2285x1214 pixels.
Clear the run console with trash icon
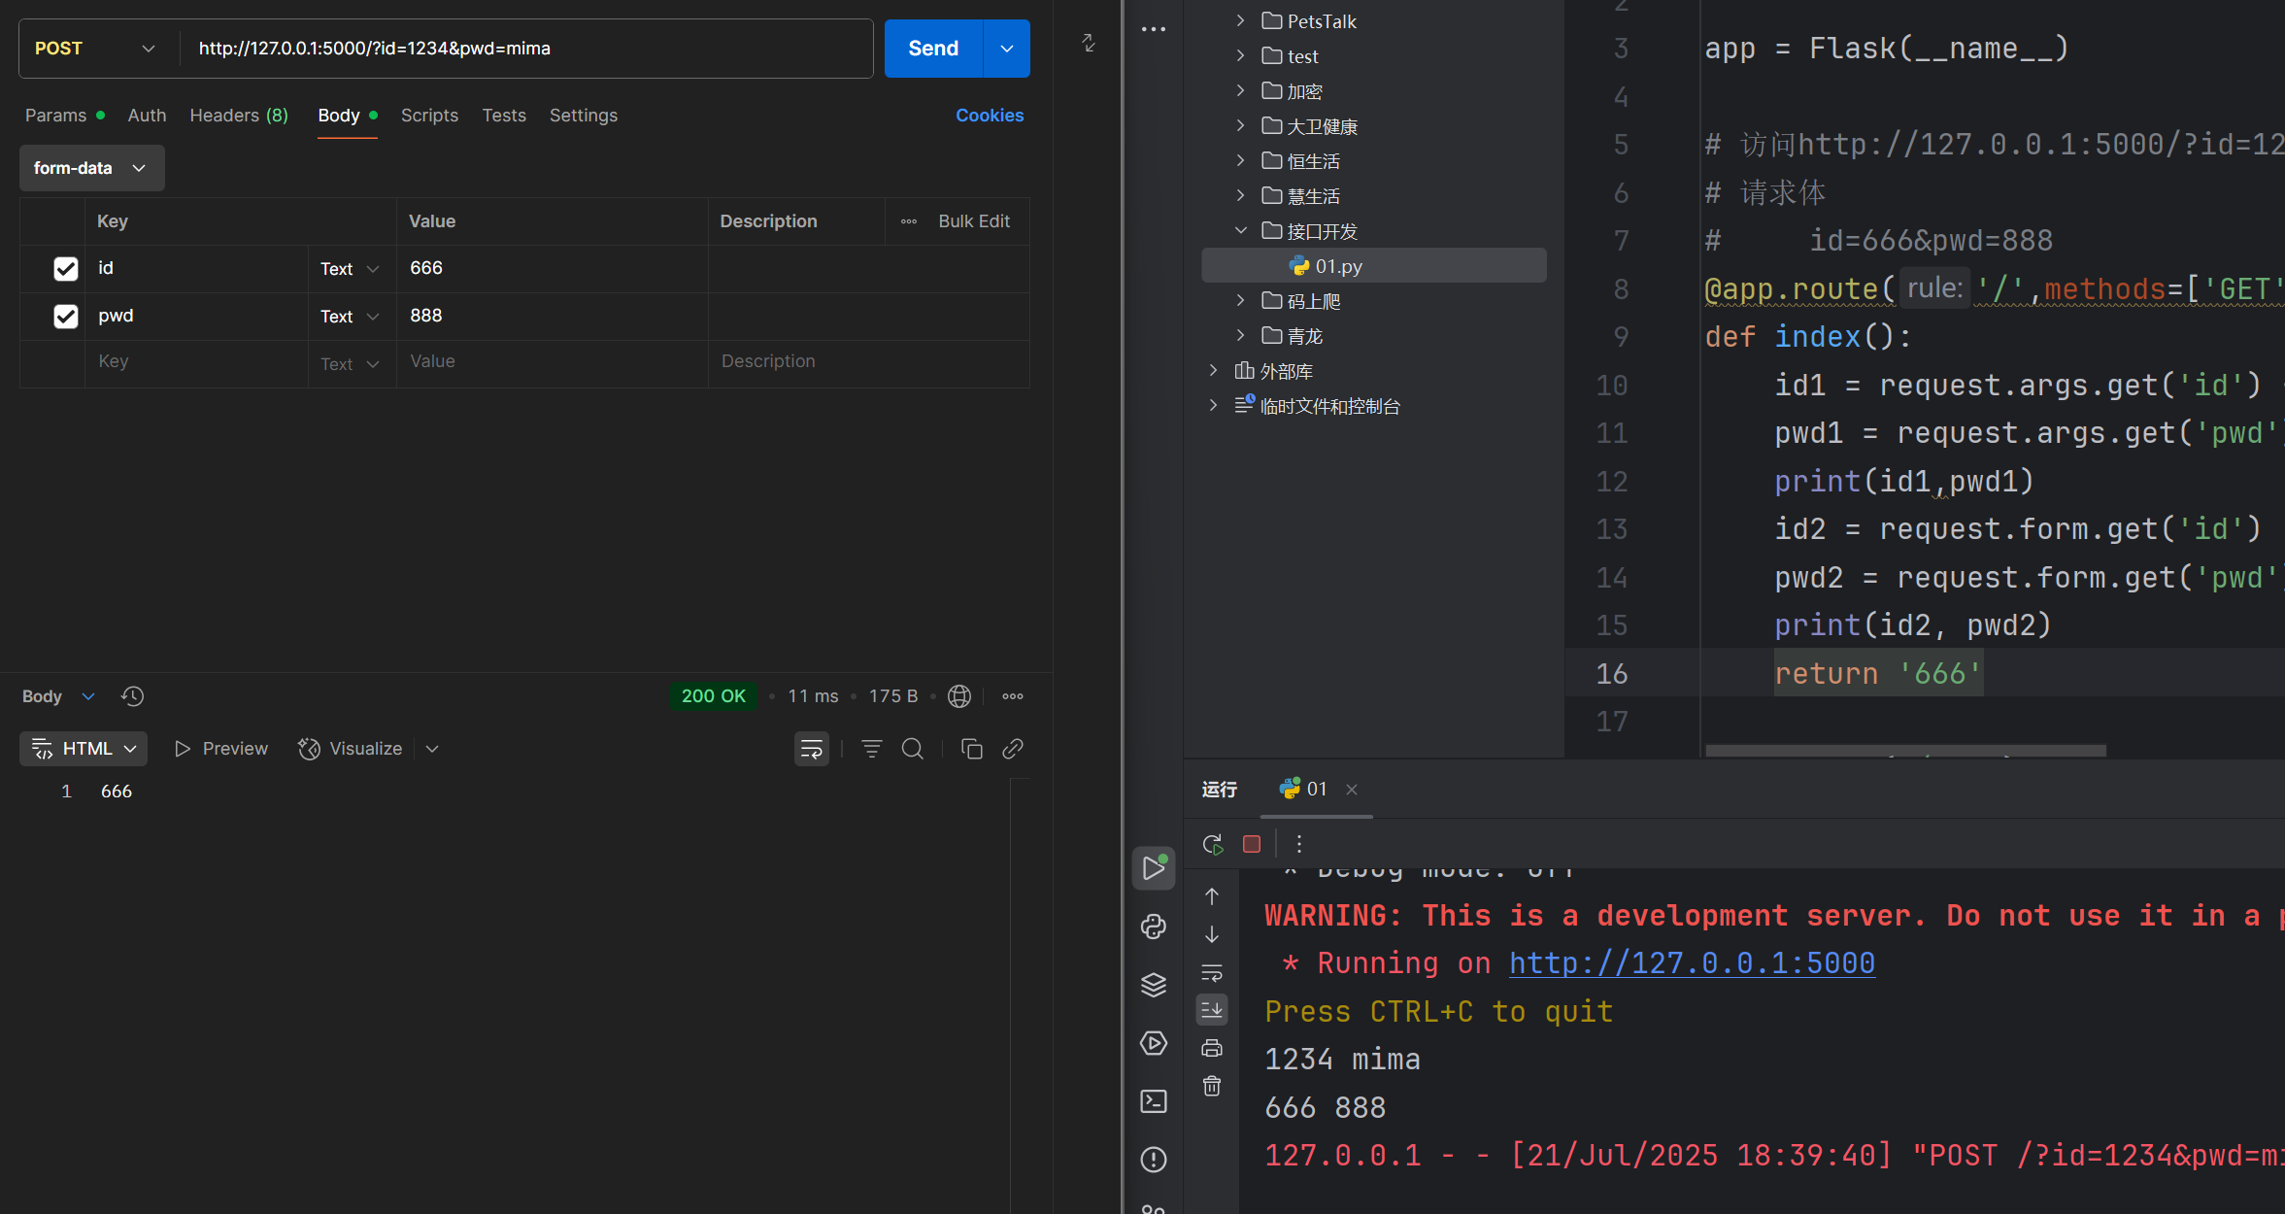click(1212, 1086)
